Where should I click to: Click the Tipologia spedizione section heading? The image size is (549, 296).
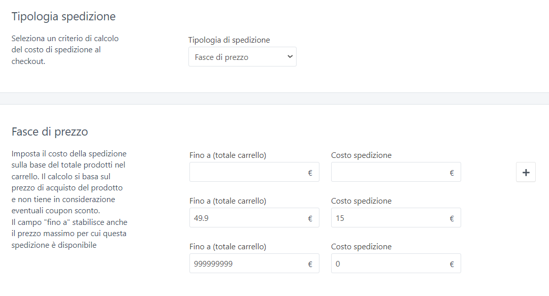(x=63, y=16)
